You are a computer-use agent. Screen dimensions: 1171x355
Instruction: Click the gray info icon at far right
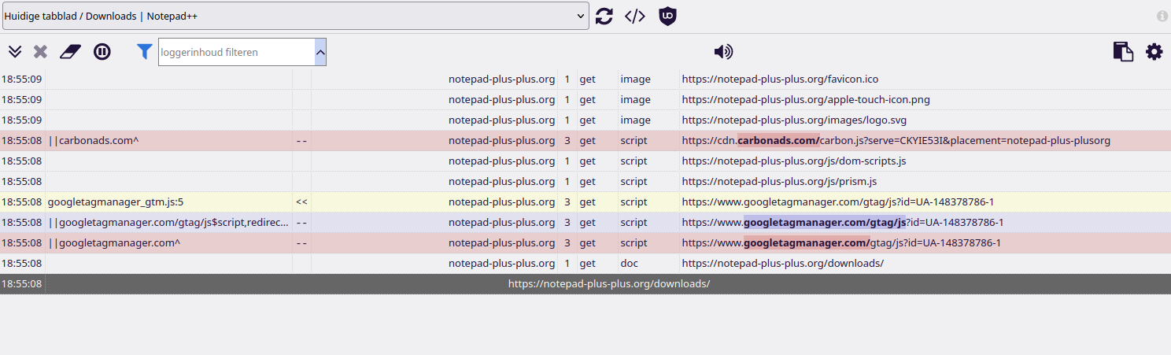pyautogui.click(x=1162, y=16)
